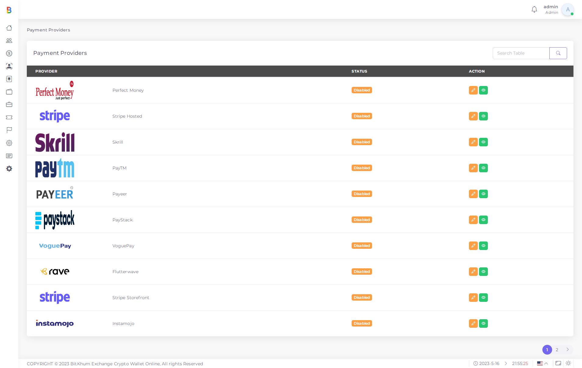The width and height of the screenshot is (582, 368).
Task: Open the ticket icon in the sidebar
Action: tap(9, 117)
